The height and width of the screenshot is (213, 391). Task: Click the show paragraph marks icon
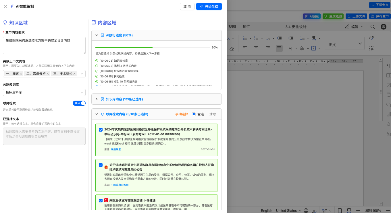tap(290, 48)
